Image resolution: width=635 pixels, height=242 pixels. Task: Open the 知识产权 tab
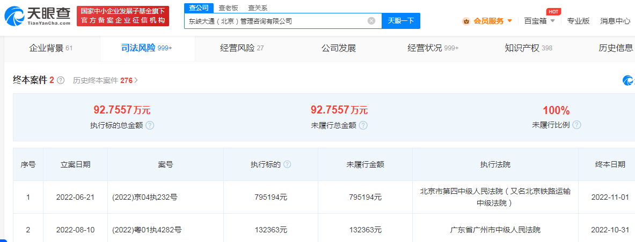click(x=528, y=49)
